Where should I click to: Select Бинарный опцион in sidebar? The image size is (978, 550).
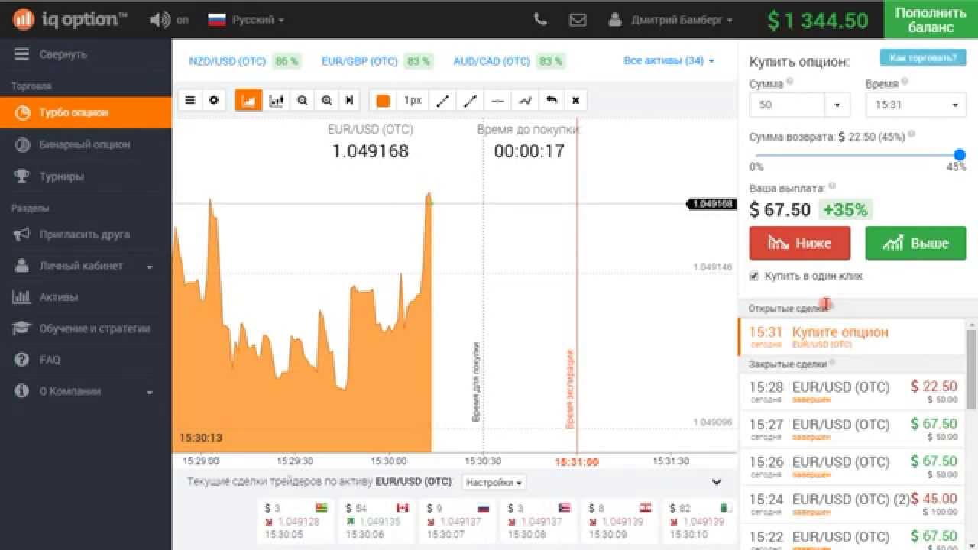click(86, 144)
